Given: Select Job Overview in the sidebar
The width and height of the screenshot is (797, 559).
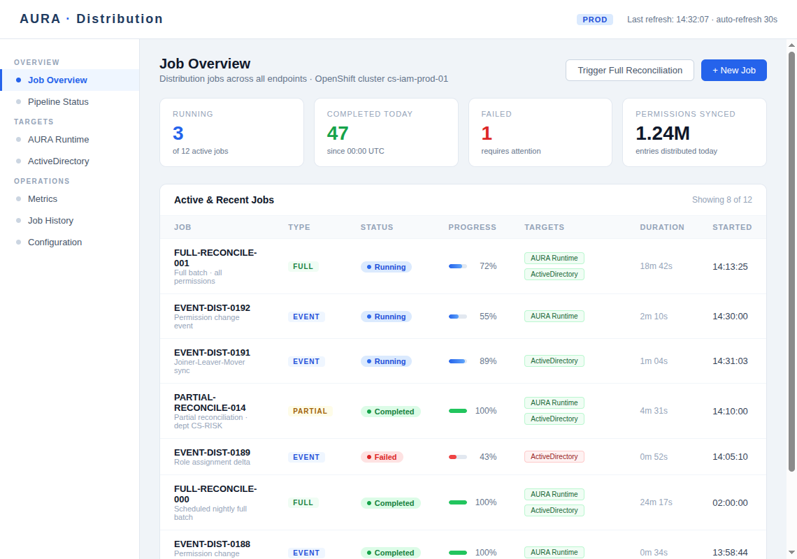Looking at the screenshot, I should tap(58, 80).
